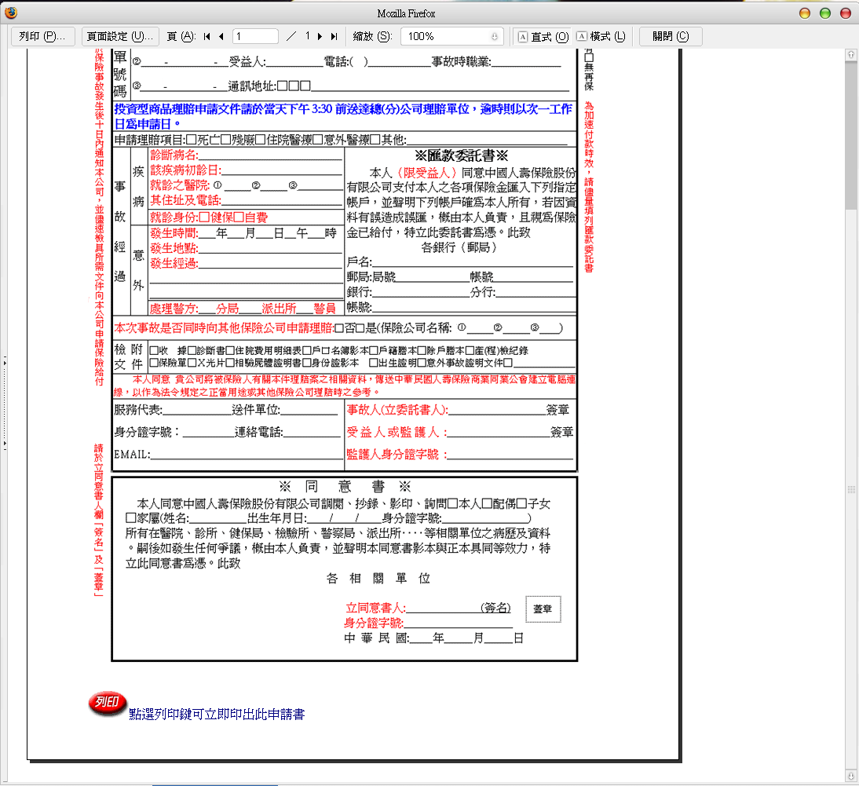859x786 pixels.
Task: Select 橫式 landscape orientation
Action: pyautogui.click(x=601, y=36)
